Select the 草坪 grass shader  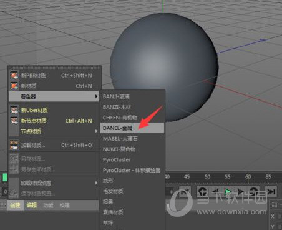pos(132,222)
